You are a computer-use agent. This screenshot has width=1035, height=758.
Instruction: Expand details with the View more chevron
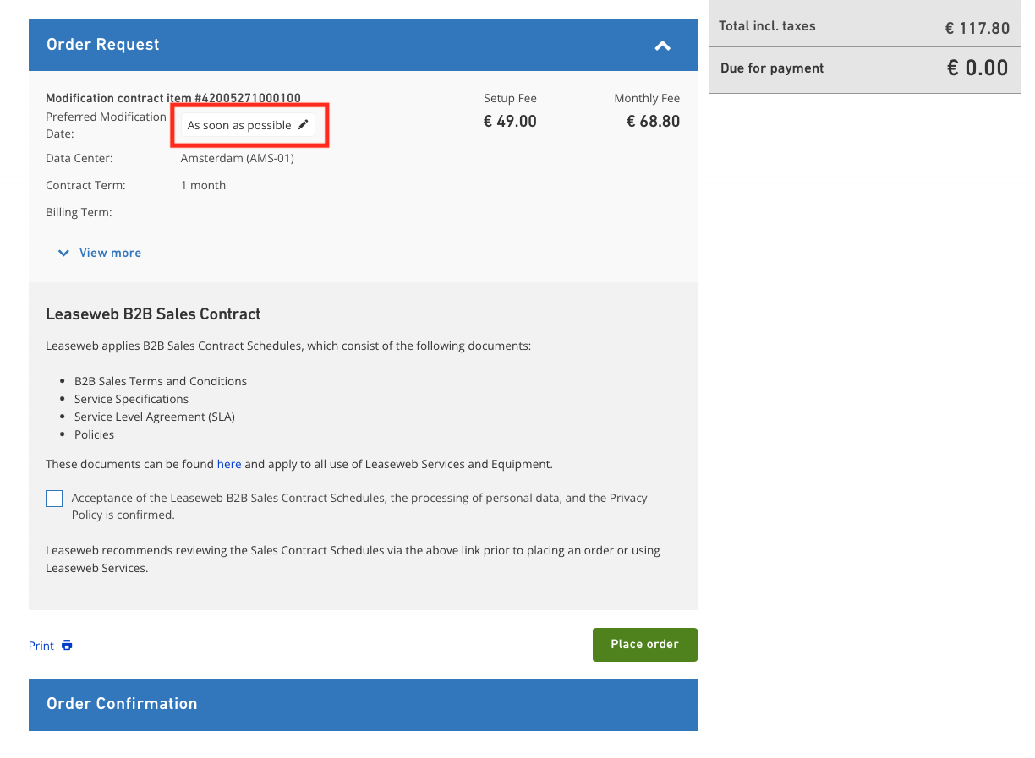pos(63,253)
